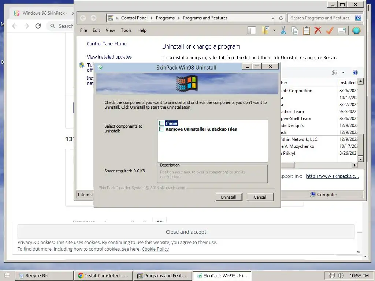Select the Open-Shell Team row

(x=319, y=119)
